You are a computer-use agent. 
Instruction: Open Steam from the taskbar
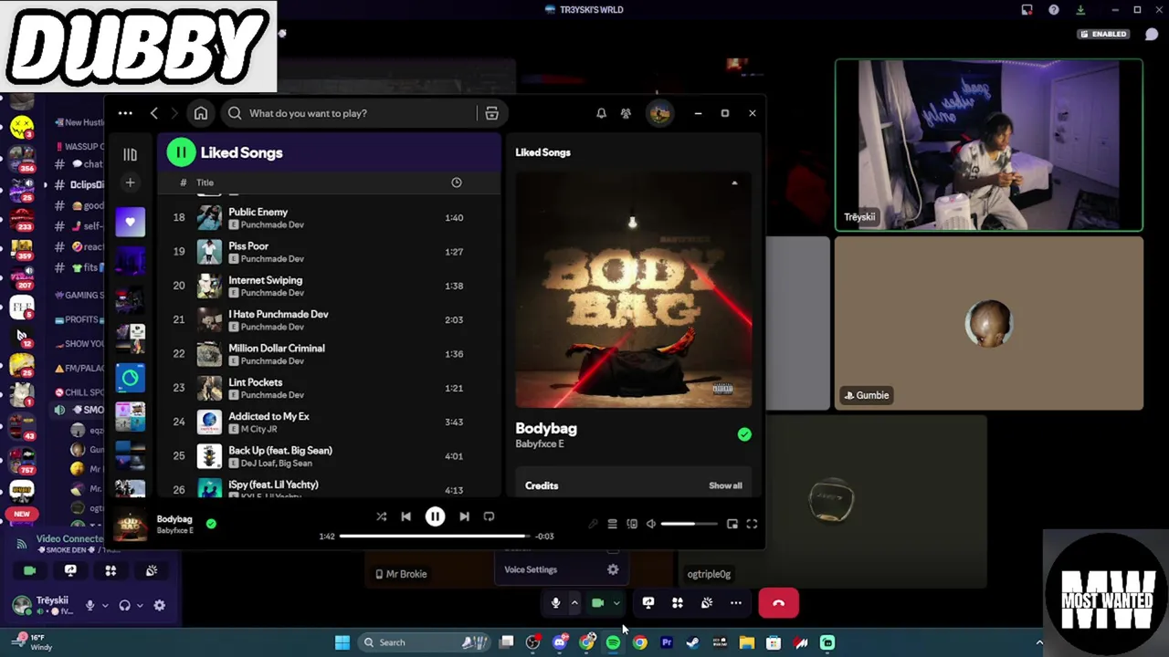point(693,642)
